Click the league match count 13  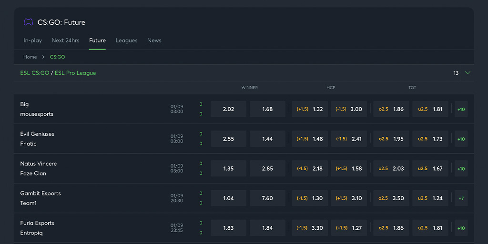coord(456,73)
